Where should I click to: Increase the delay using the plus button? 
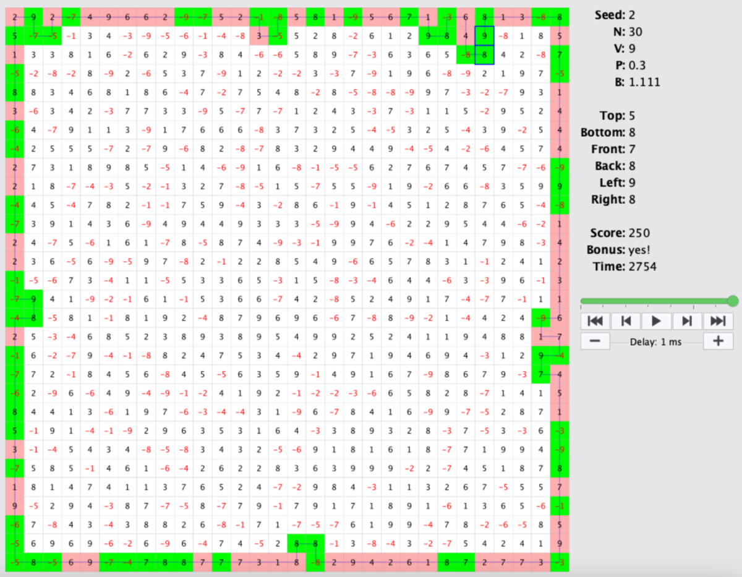[x=718, y=341]
